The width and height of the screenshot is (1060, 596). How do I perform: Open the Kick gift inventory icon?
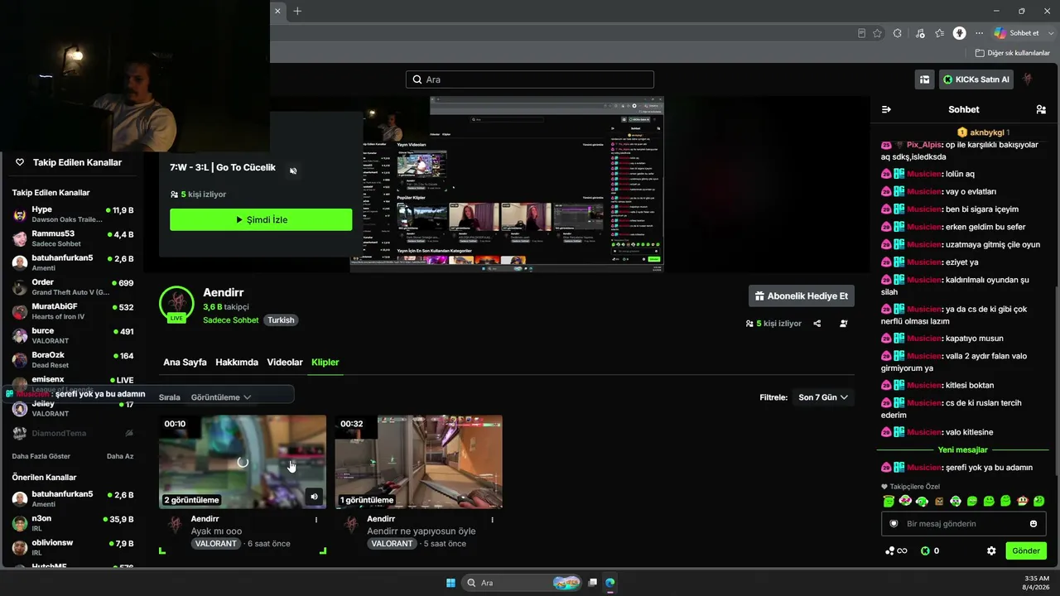(x=924, y=79)
